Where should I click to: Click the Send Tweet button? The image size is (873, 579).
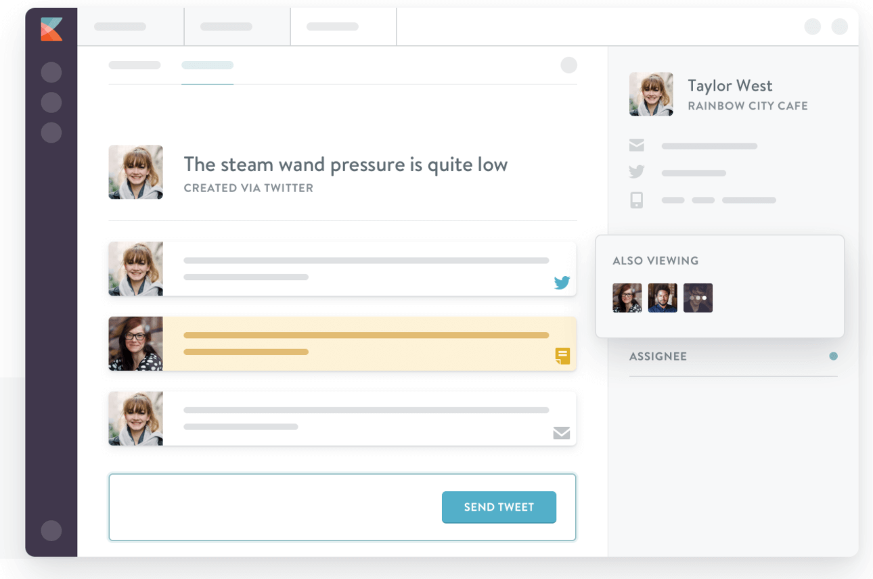[x=499, y=507]
